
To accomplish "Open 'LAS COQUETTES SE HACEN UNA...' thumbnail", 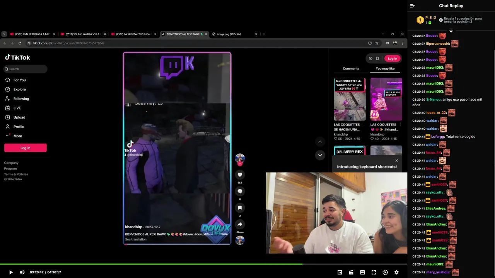I will point(350,99).
